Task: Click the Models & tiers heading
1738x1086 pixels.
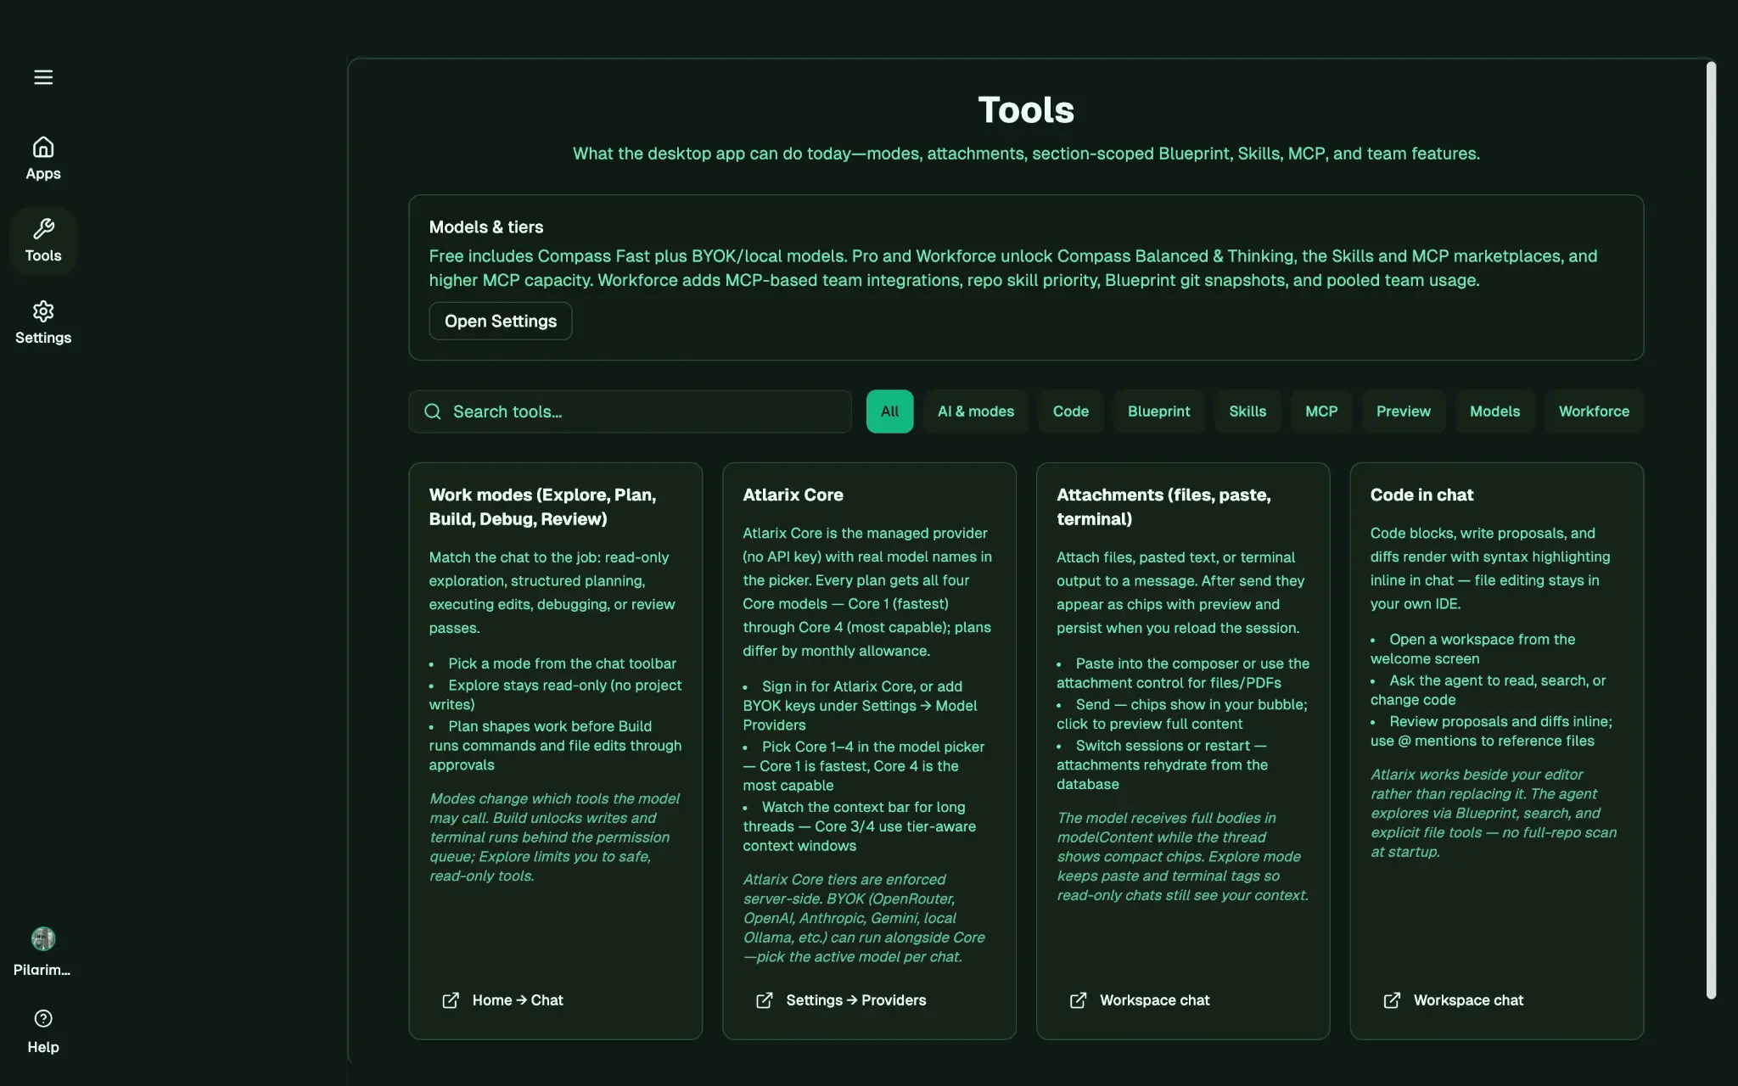Action: (x=485, y=227)
